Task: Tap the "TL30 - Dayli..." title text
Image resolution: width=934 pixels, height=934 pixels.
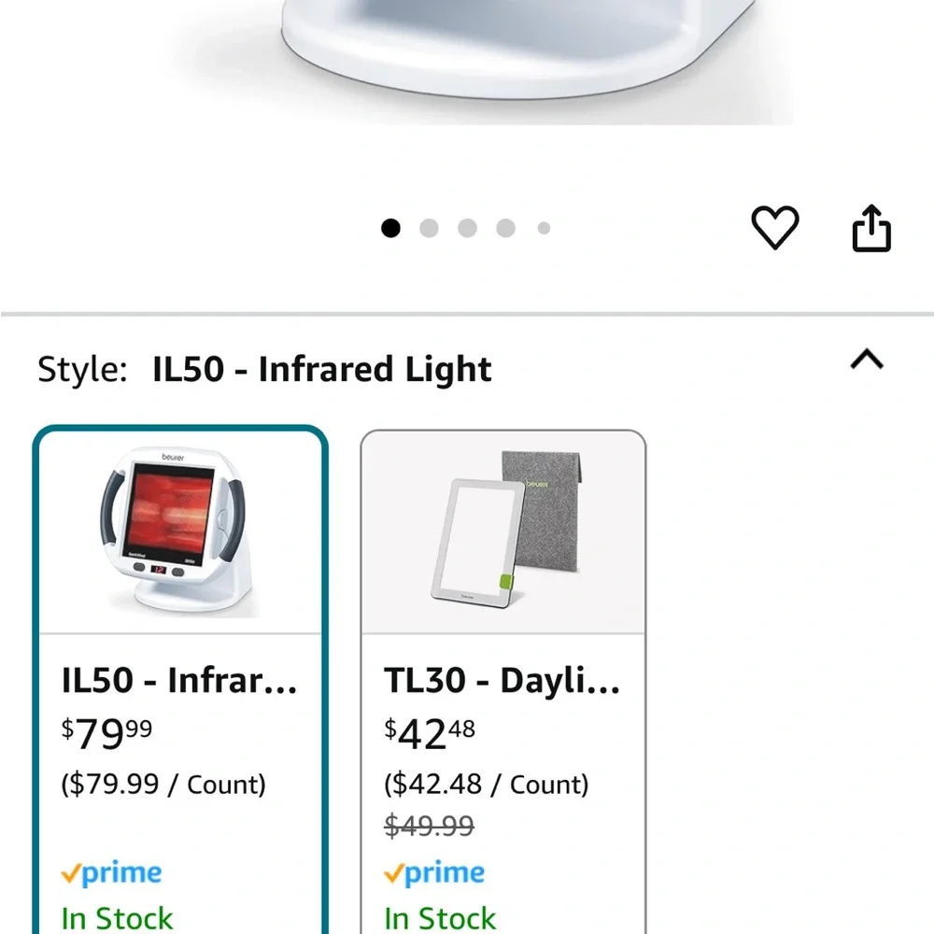Action: (x=502, y=681)
